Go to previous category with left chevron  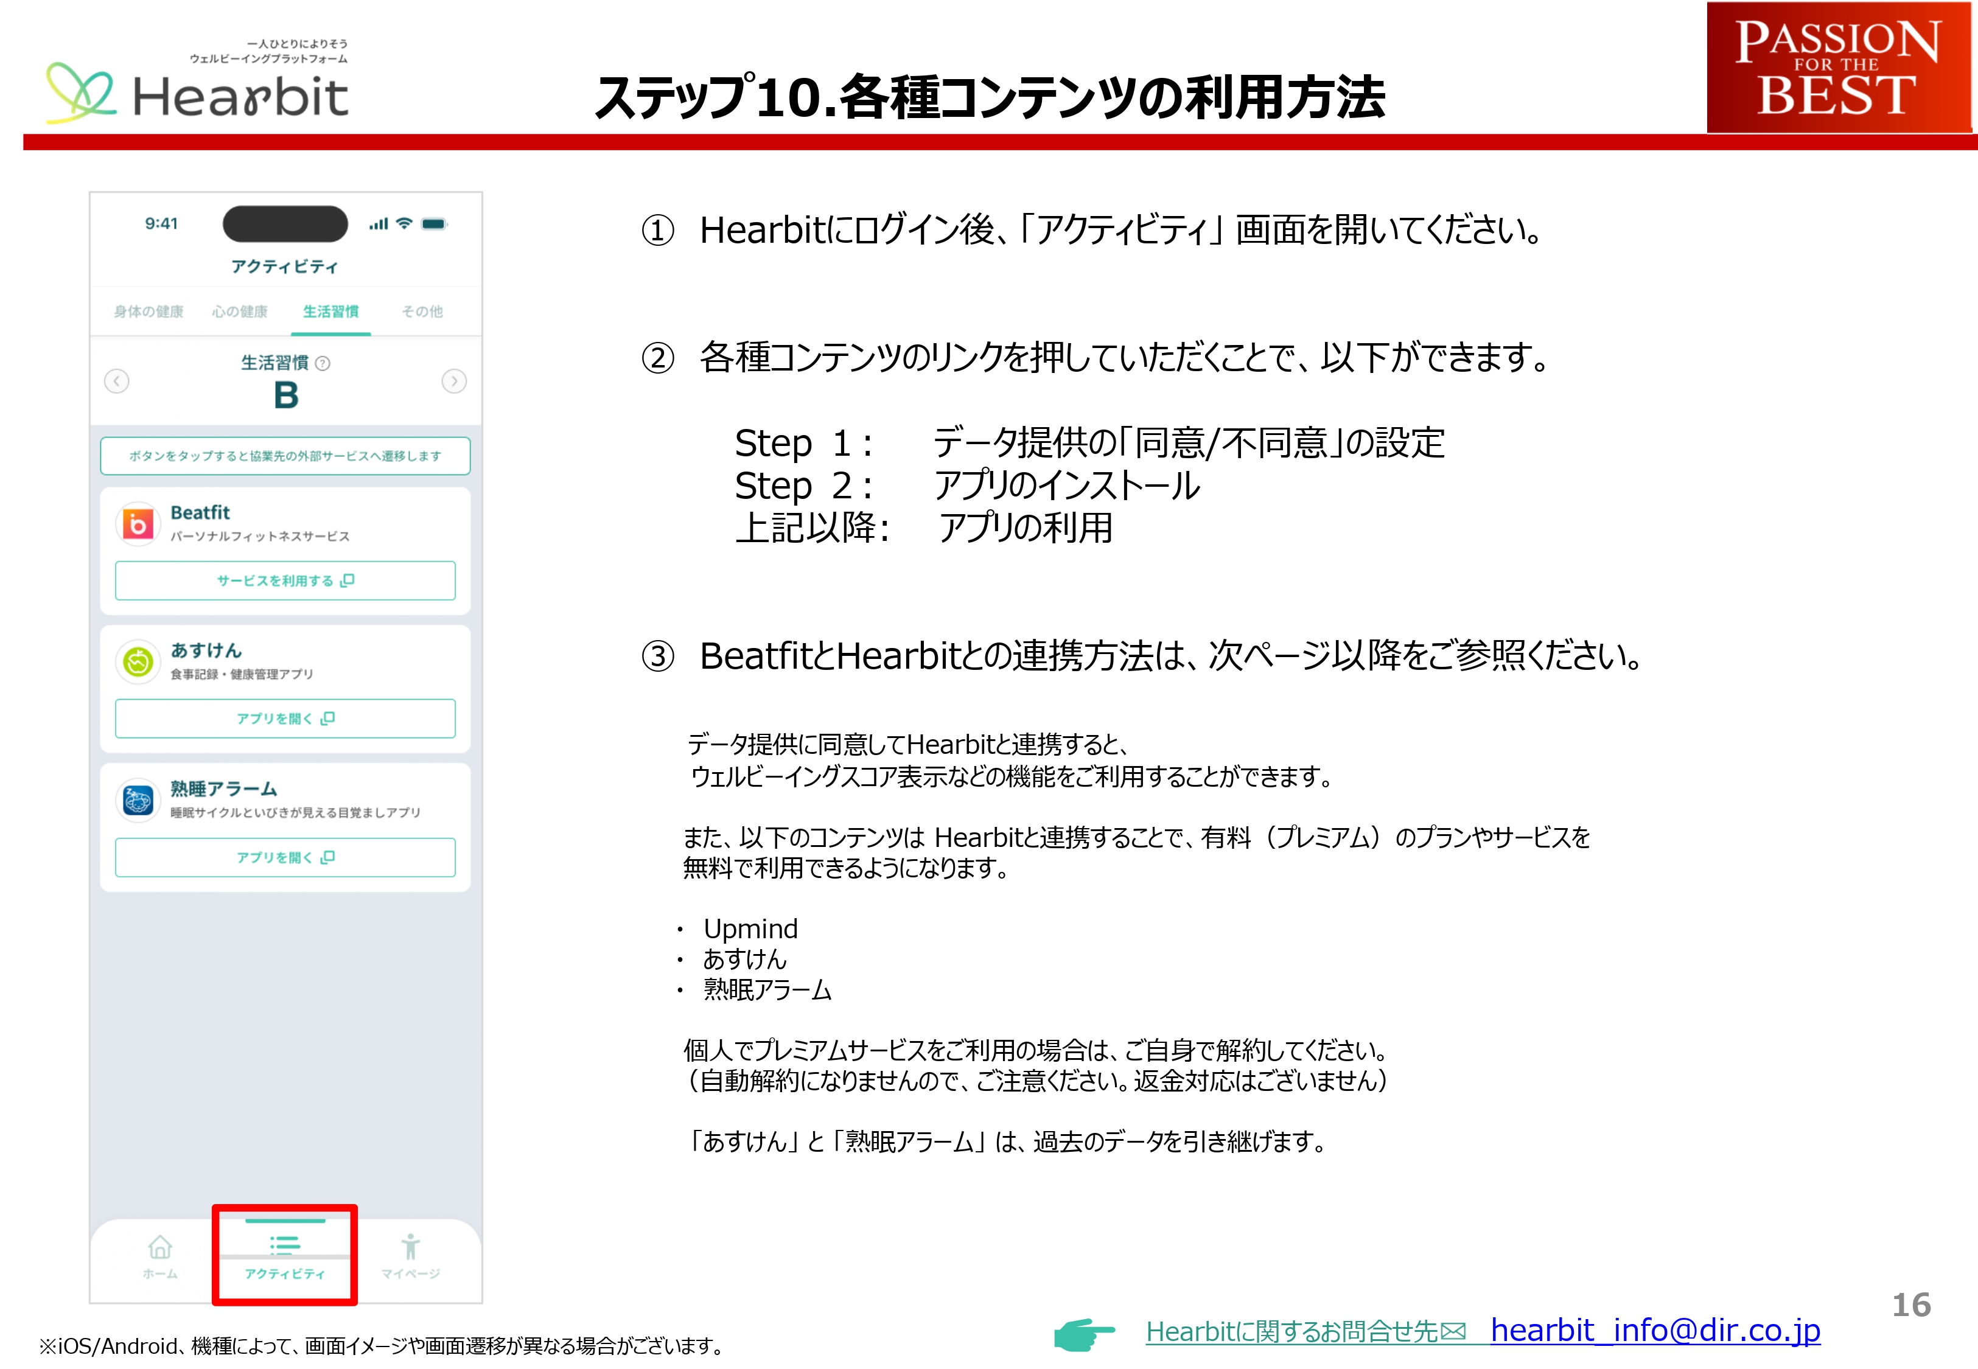(x=117, y=381)
